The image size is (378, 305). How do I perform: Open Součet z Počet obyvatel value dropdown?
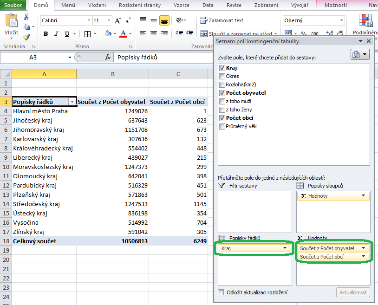[x=363, y=248]
